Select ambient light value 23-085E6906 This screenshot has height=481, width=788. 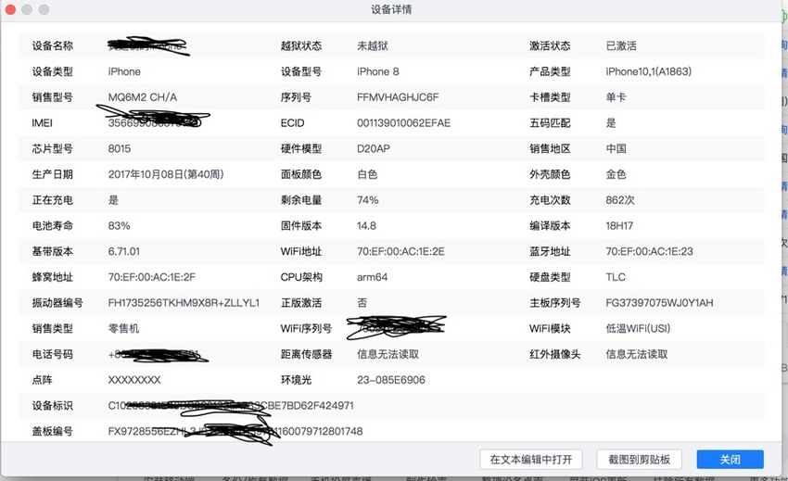pyautogui.click(x=391, y=379)
